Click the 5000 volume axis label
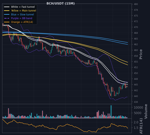Viewport: 150px width, 135px height. tap(137, 113)
